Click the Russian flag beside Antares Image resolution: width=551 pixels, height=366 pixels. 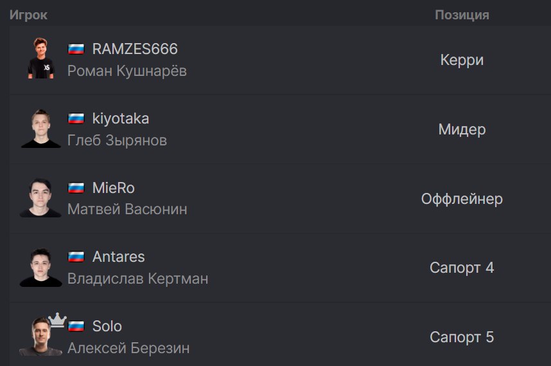tap(76, 257)
